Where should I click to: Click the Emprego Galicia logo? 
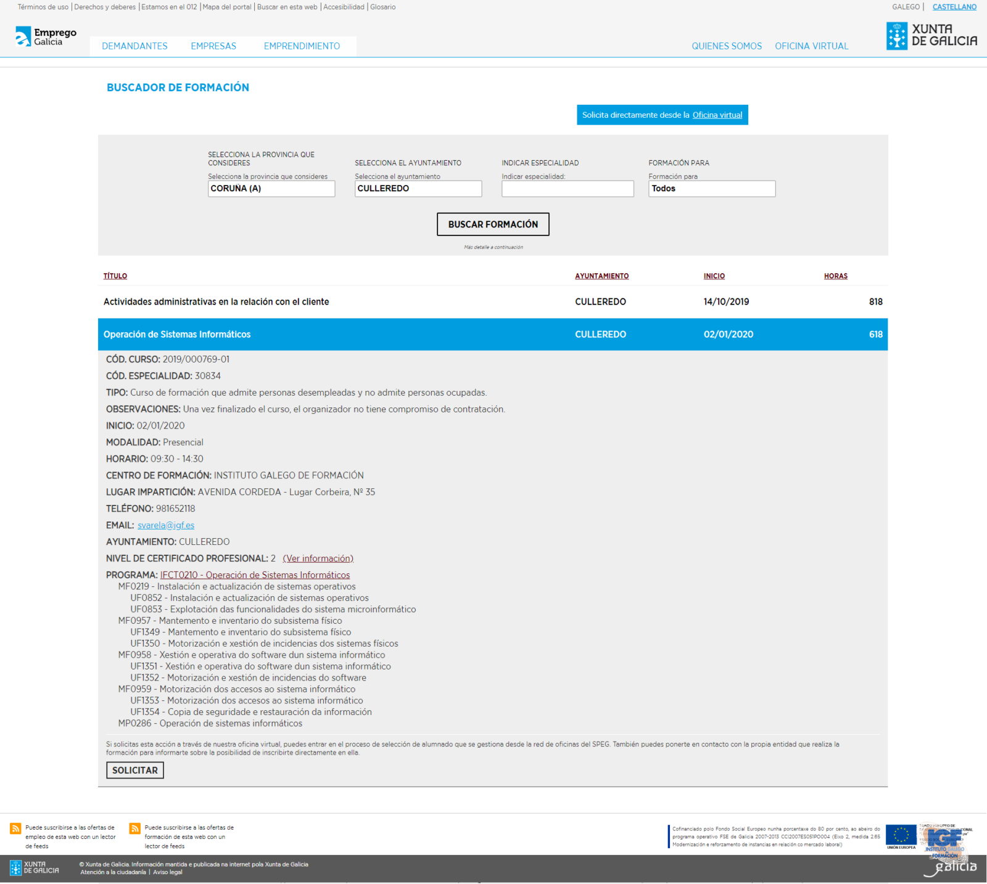[x=45, y=37]
